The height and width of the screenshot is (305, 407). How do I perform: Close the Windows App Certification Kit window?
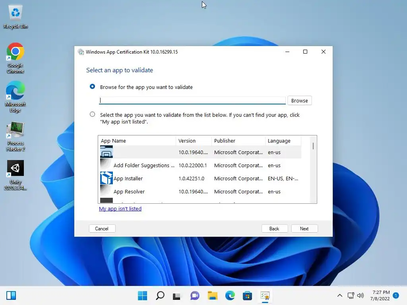click(324, 52)
